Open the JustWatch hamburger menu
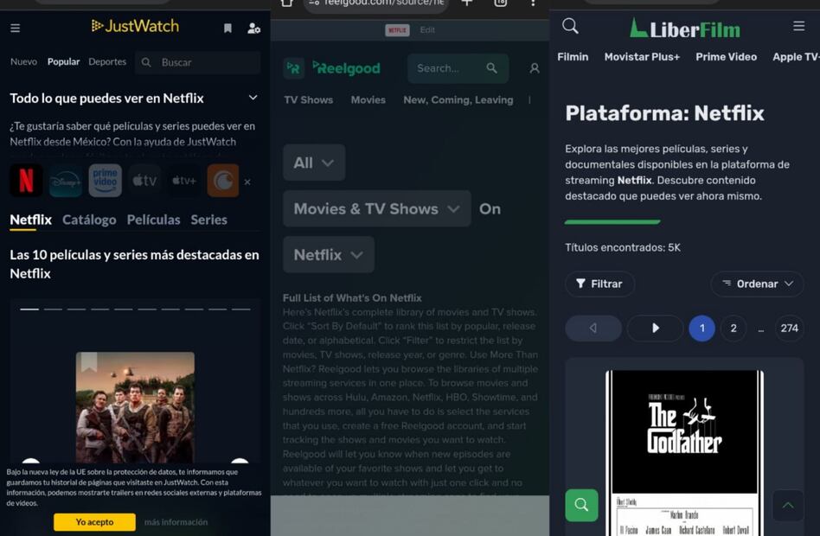Image resolution: width=820 pixels, height=536 pixels. pos(15,27)
